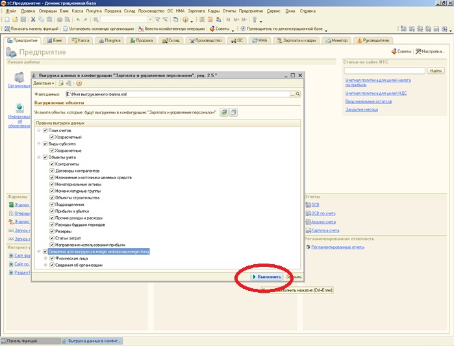Click the Настройка button
The width and height of the screenshot is (454, 346).
point(430,51)
